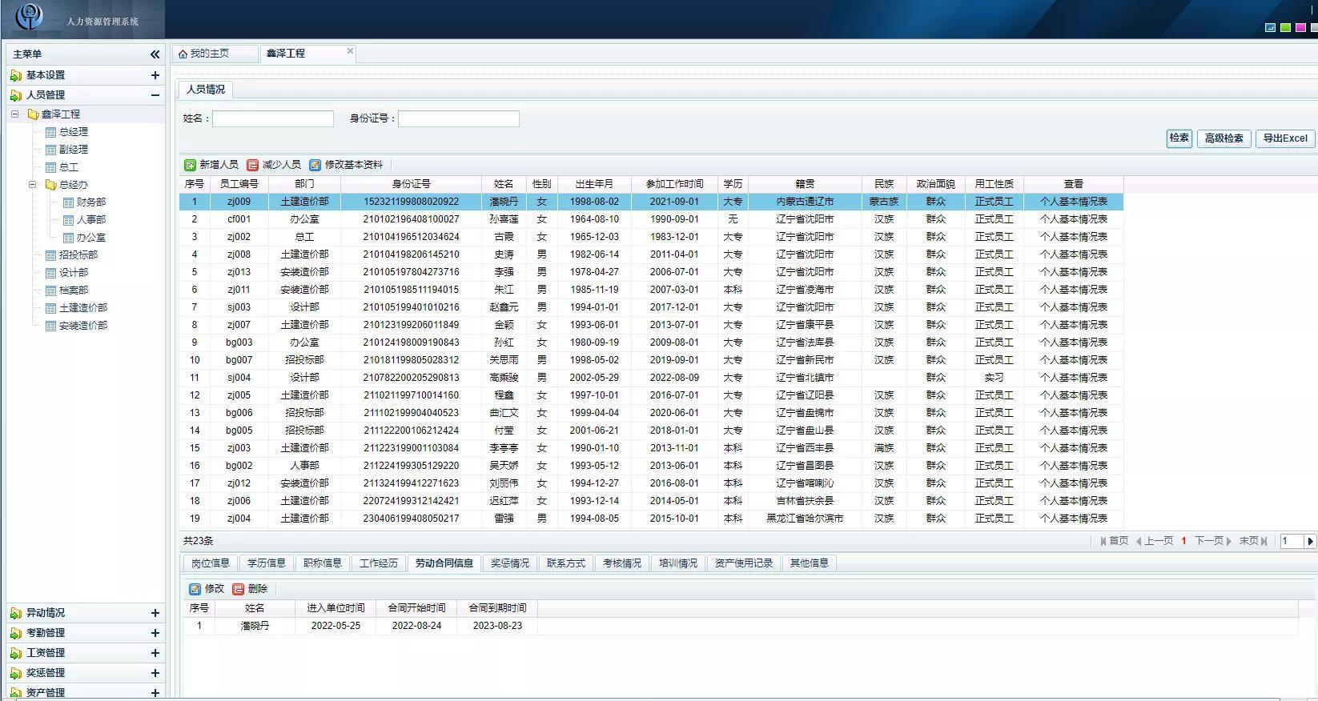This screenshot has height=701, width=1318.
Task: Go to next page via 下一页
Action: coord(1214,541)
